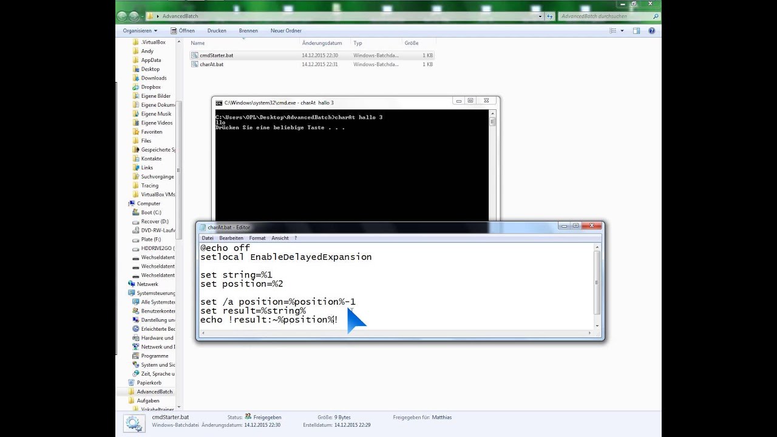Click the Brennen toolbar button
Screen dimensions: 777x437
click(248, 30)
